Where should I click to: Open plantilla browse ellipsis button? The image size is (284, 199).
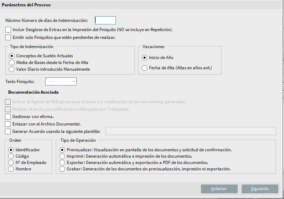pyautogui.click(x=272, y=131)
